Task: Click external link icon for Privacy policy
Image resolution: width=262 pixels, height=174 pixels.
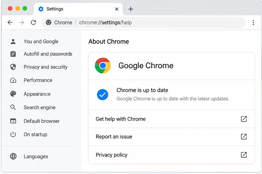Action: point(244,155)
